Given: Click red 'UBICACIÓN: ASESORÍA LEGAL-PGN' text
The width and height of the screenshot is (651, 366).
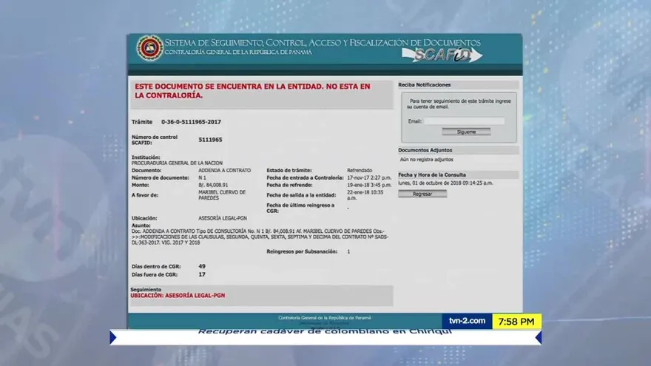Looking at the screenshot, I should point(178,296).
